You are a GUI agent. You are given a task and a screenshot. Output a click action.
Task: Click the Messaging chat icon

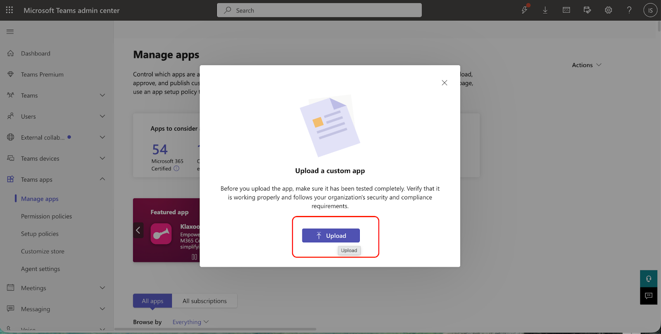click(x=11, y=309)
